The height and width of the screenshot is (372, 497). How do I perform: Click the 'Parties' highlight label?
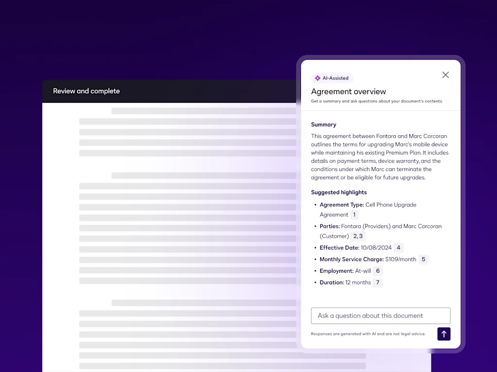tap(330, 226)
